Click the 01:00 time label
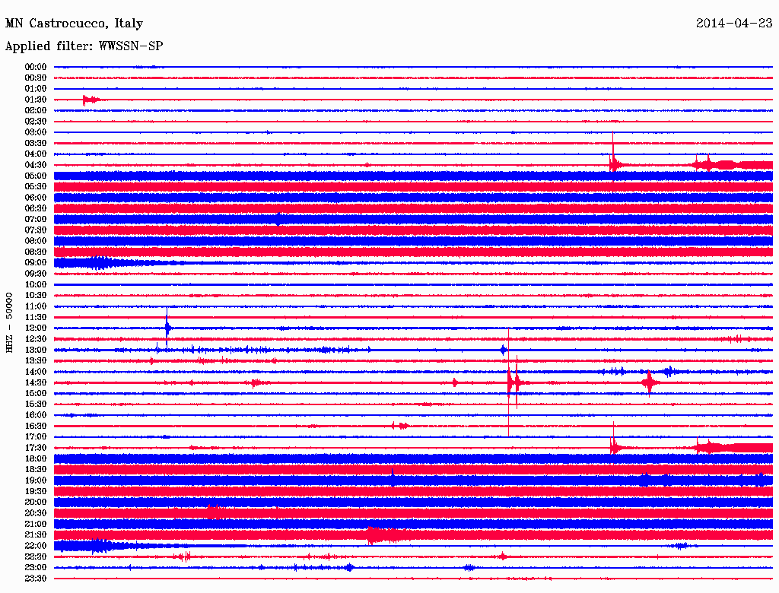Image resolution: width=779 pixels, height=593 pixels. (x=36, y=88)
